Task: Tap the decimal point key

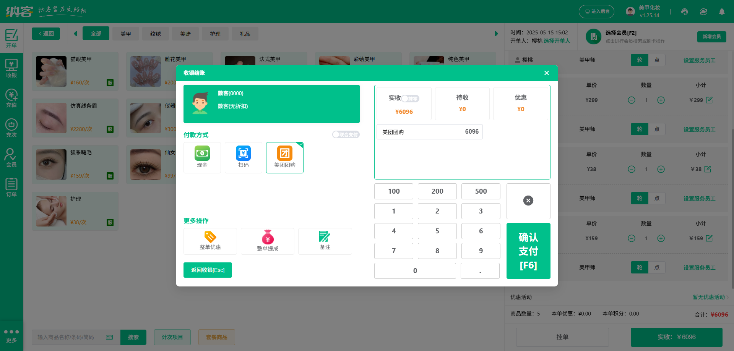Action: point(480,271)
